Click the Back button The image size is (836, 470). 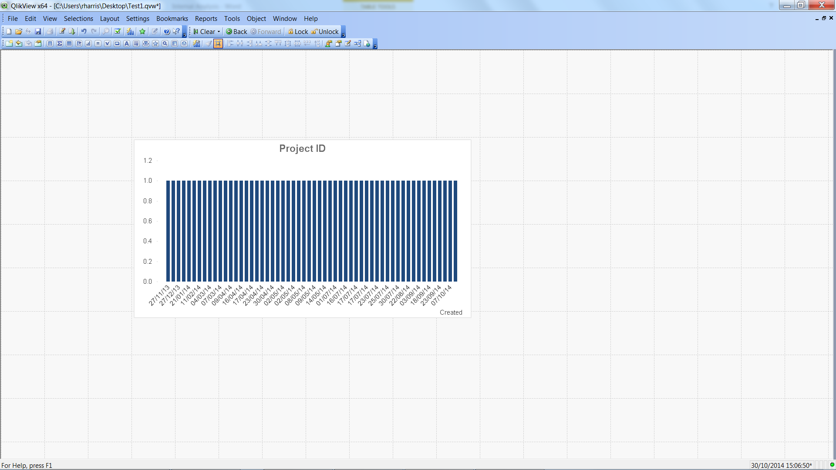click(x=236, y=32)
